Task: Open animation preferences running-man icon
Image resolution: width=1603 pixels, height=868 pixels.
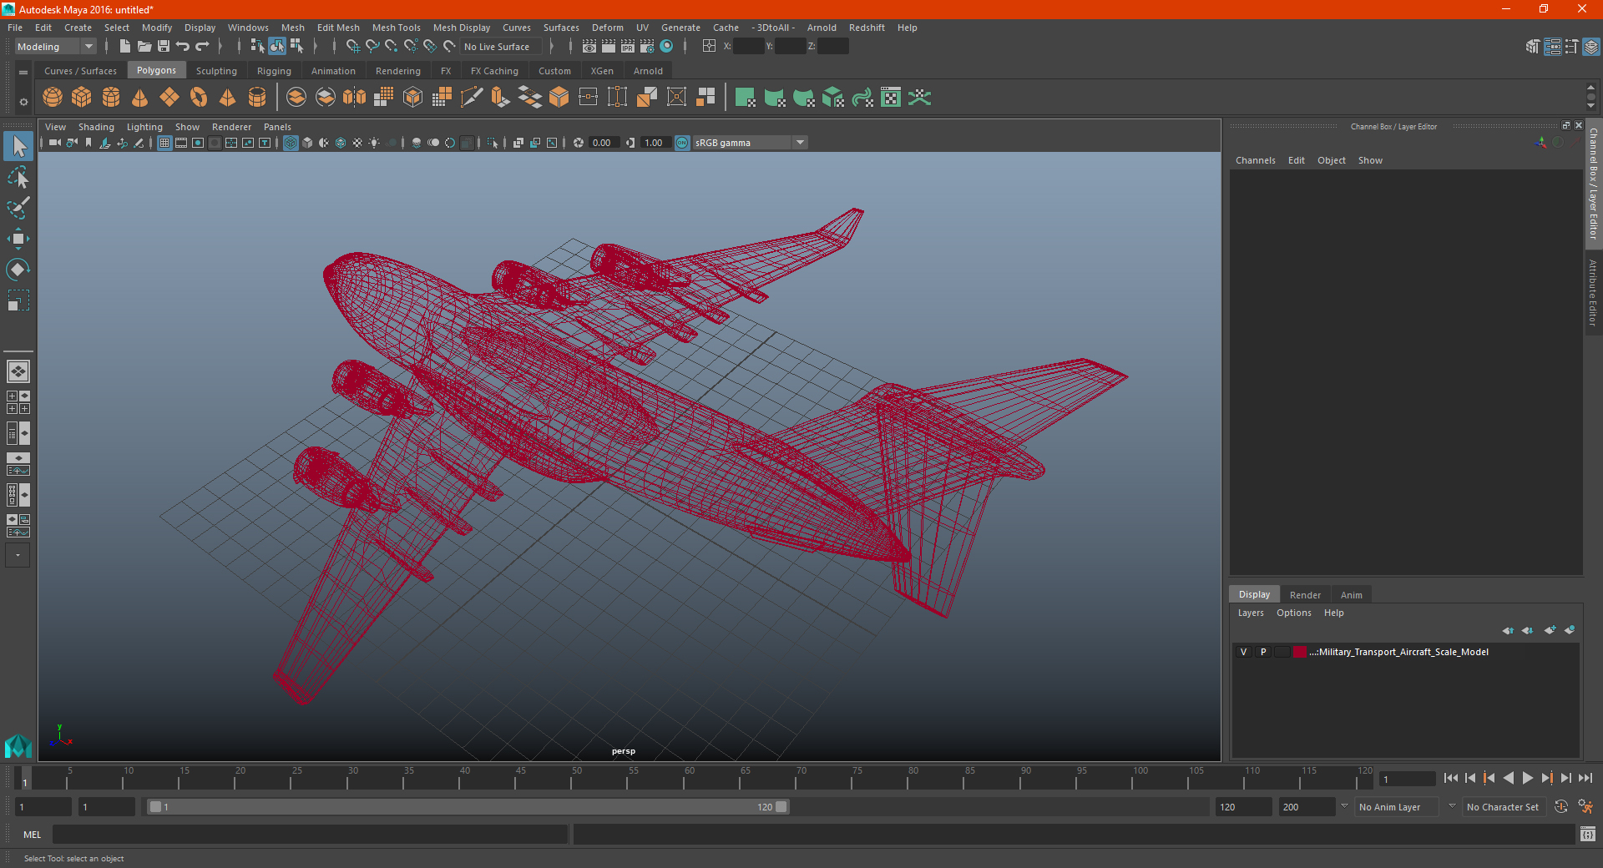Action: (x=1585, y=807)
